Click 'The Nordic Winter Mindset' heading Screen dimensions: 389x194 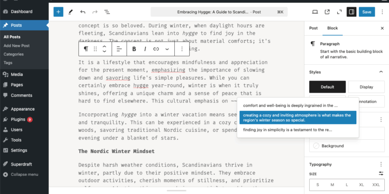(116, 151)
